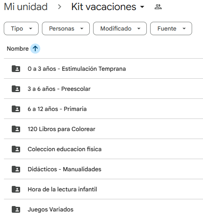Click the 120 Libros para Colorear folder icon
Screen dimensions: 203x219
16,129
